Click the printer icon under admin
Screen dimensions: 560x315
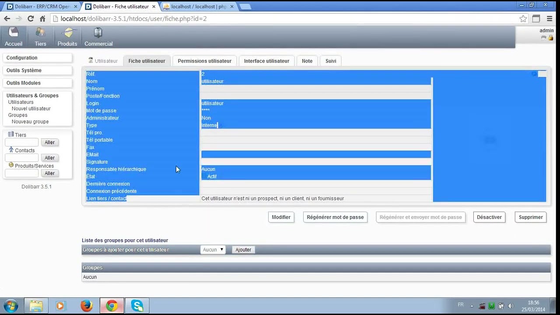point(544,38)
